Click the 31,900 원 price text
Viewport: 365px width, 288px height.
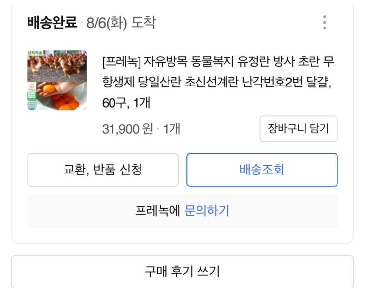pyautogui.click(x=128, y=129)
